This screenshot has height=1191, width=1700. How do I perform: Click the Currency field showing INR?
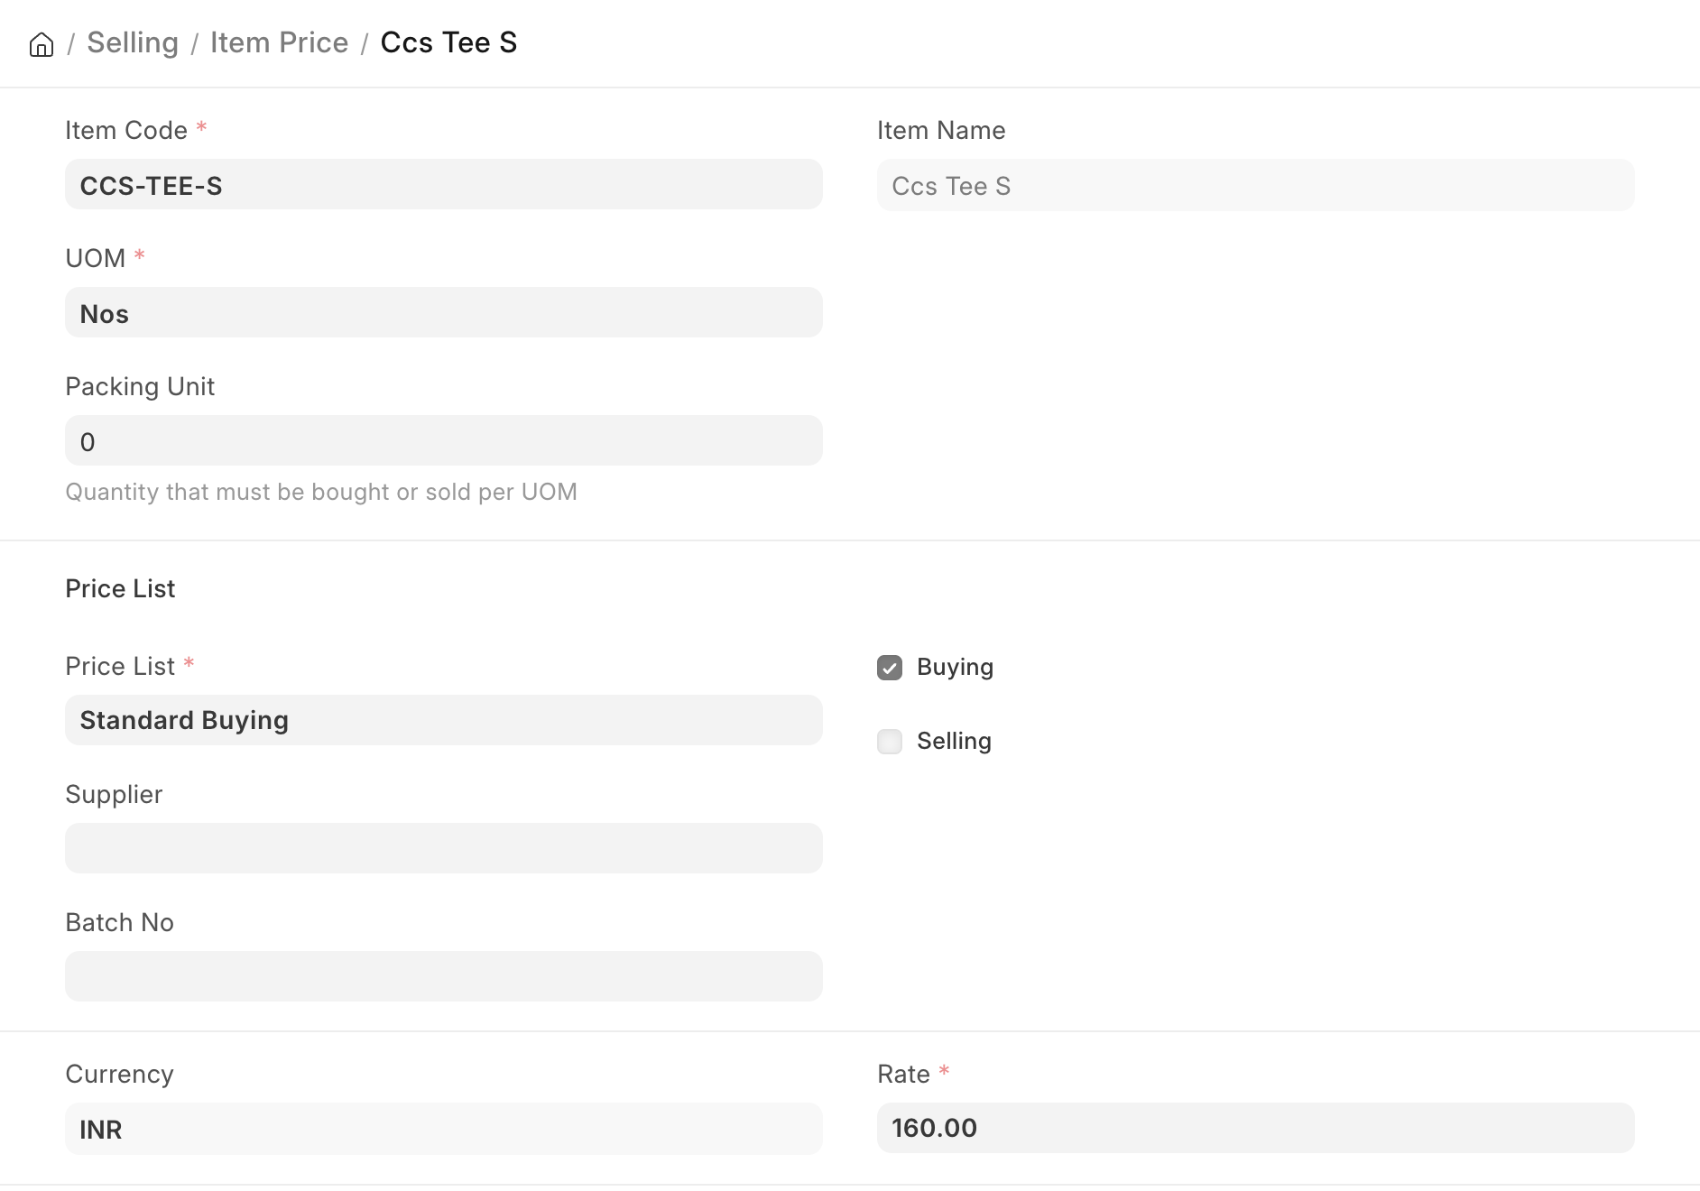(443, 1129)
